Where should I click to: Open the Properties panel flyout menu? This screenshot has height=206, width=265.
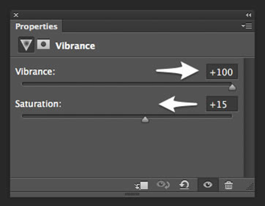(246, 26)
